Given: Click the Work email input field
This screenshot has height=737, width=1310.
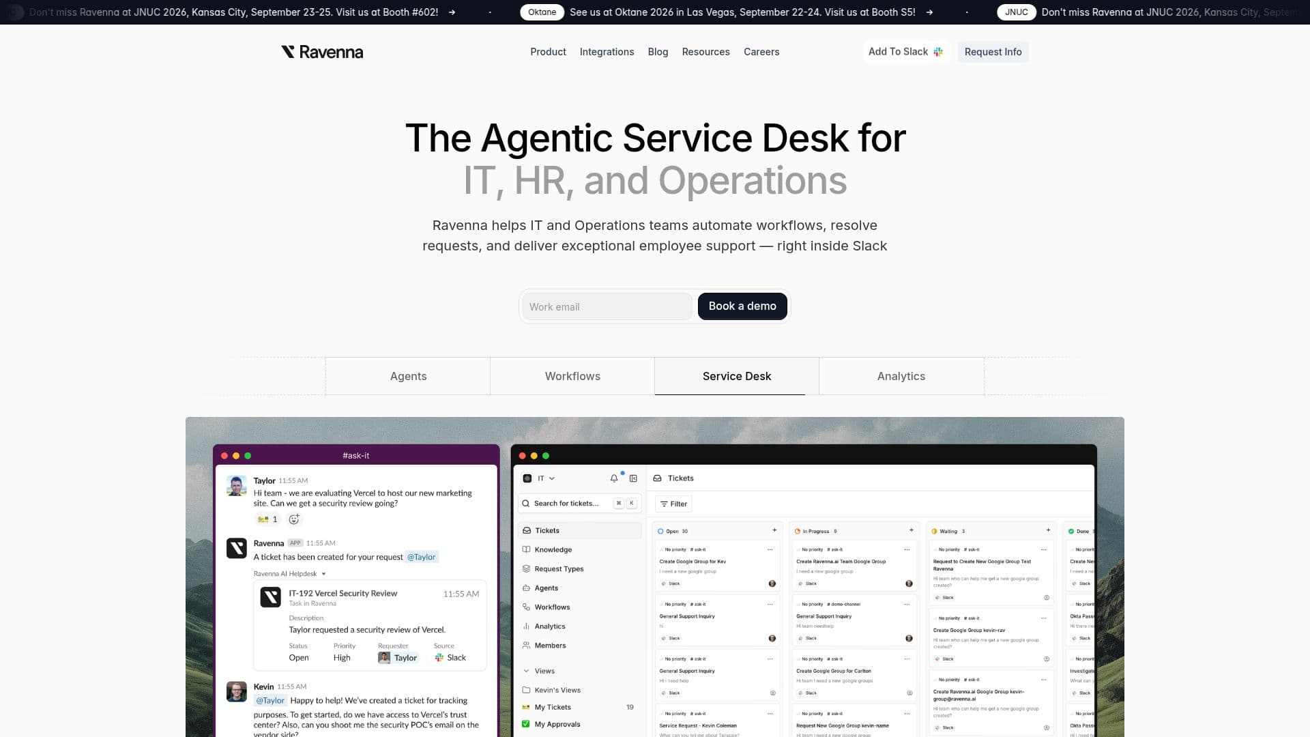Looking at the screenshot, I should [x=607, y=306].
